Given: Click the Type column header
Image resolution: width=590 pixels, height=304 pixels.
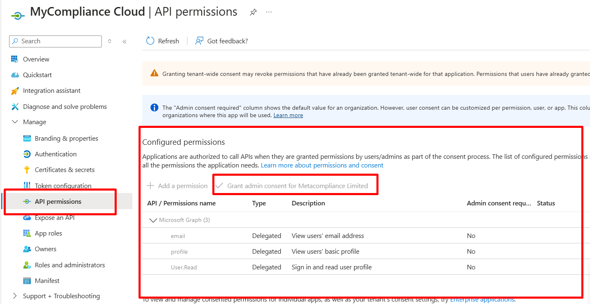Looking at the screenshot, I should click(x=259, y=203).
